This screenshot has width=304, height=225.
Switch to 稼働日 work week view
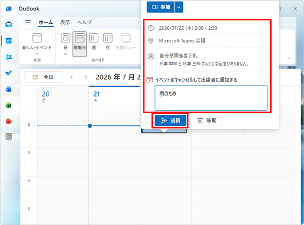point(80,44)
